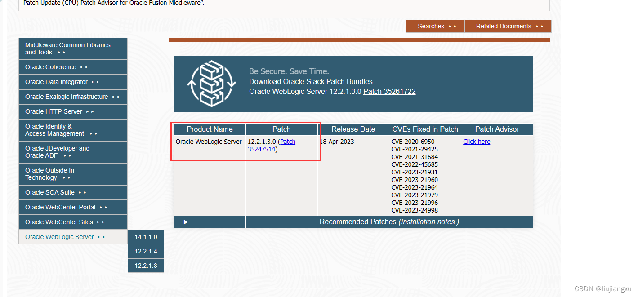This screenshot has height=297, width=638.
Task: Open the Oracle HTTP Server menu
Action: 73,111
